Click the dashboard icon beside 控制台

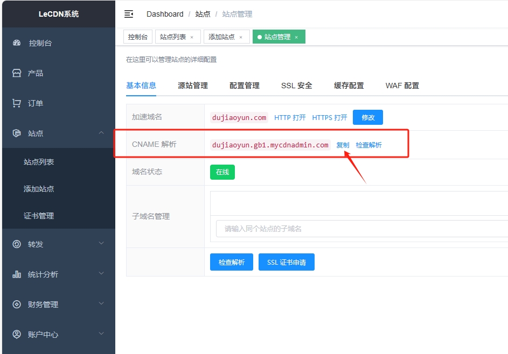point(17,43)
